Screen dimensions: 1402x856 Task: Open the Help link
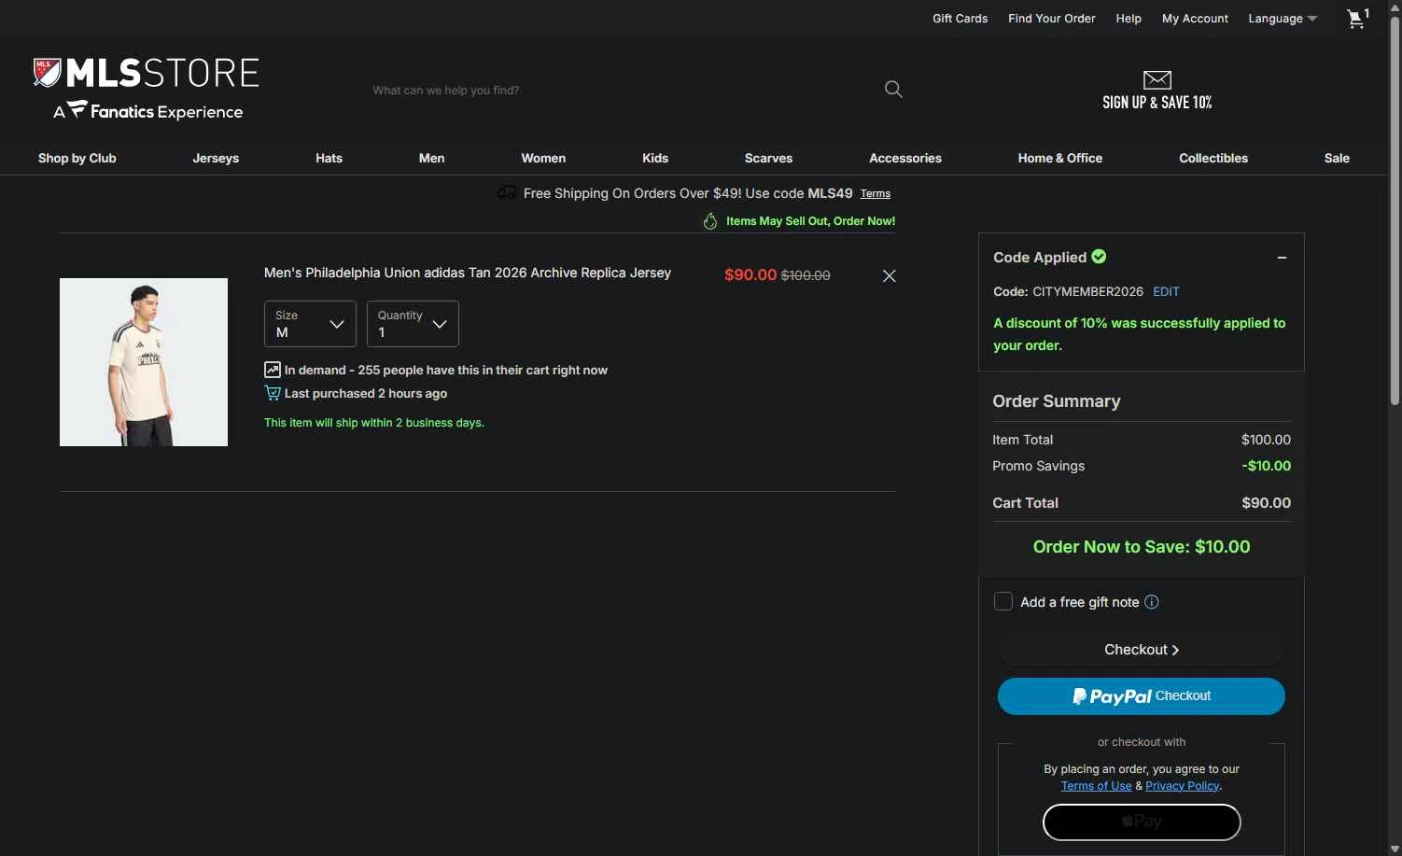tap(1129, 19)
